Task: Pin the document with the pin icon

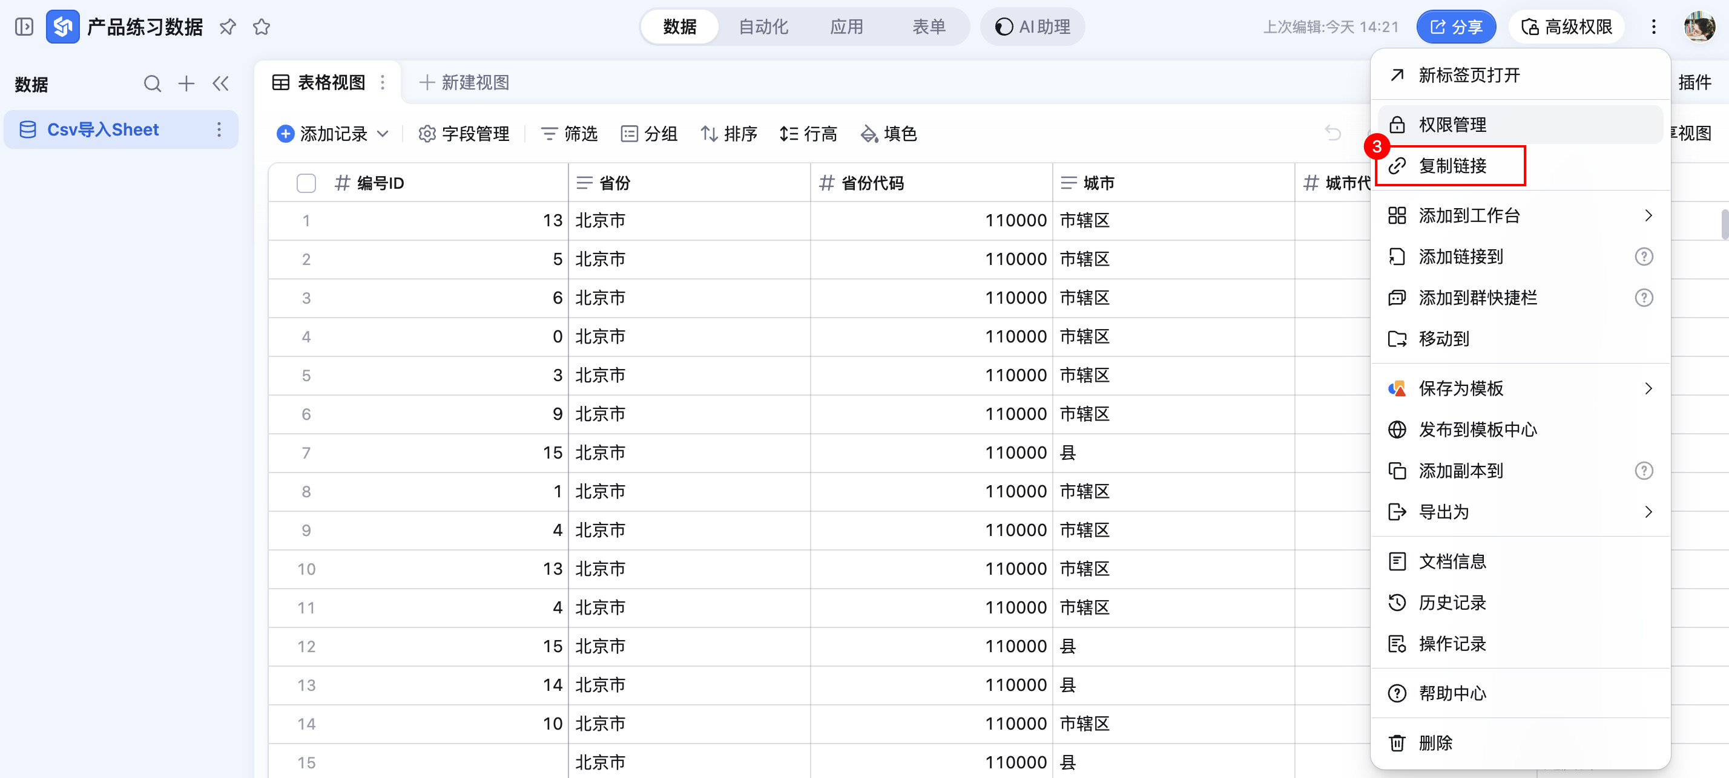Action: 228,27
